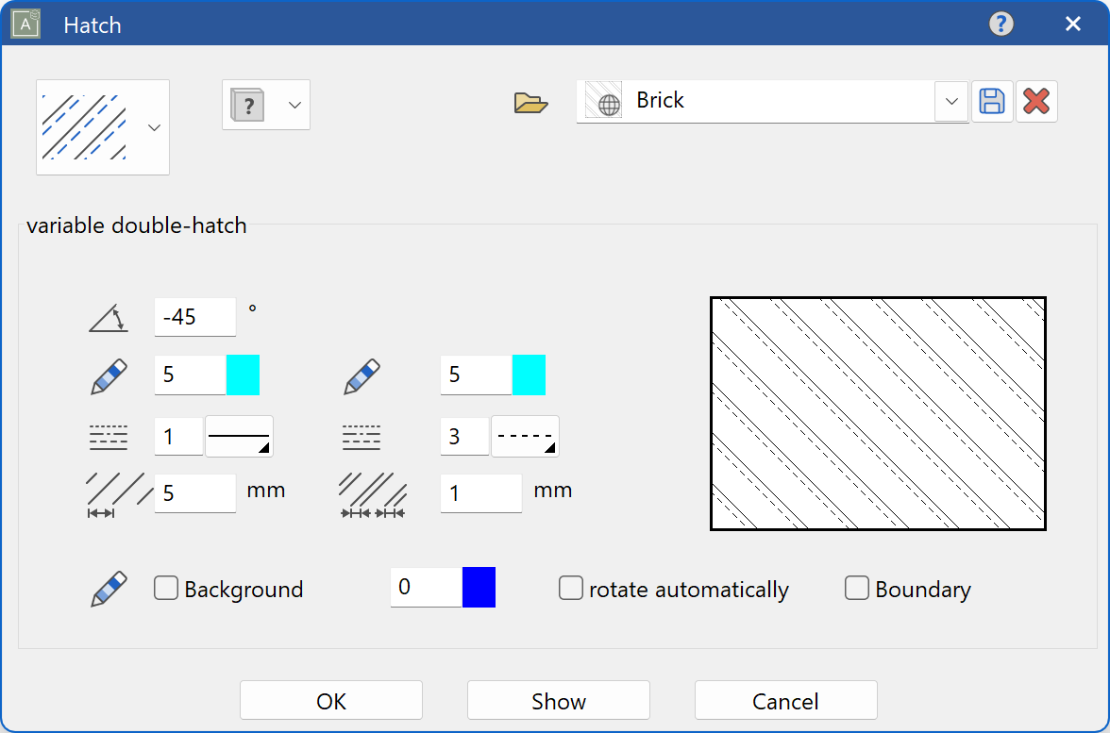1110x733 pixels.
Task: Click the angle input field showing -45
Action: coord(193,317)
